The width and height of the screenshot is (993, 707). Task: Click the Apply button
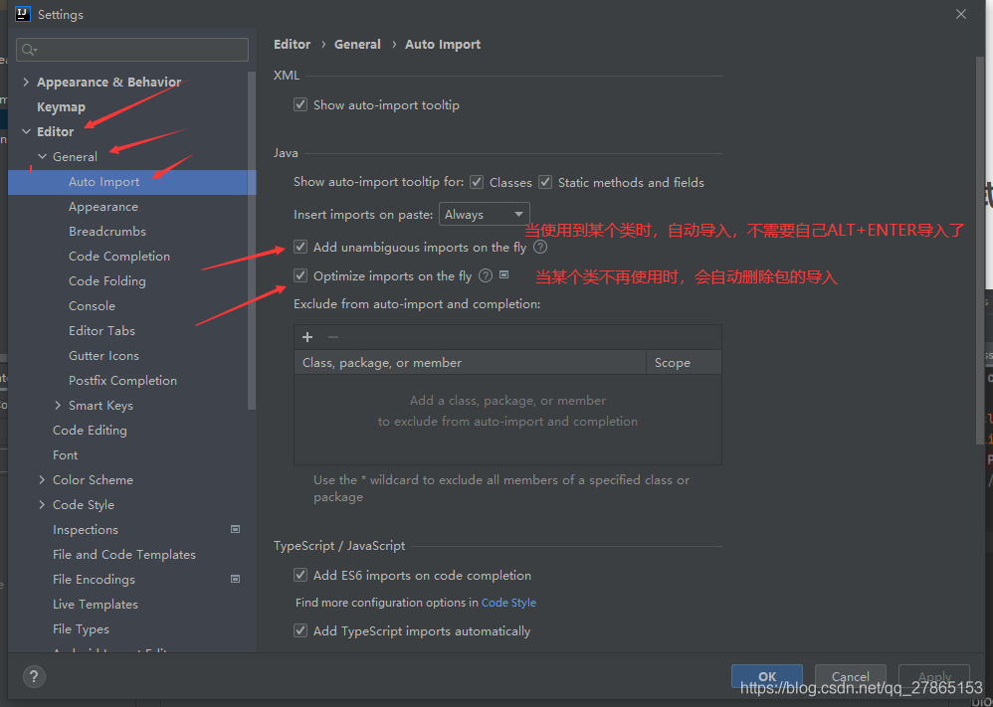pyautogui.click(x=934, y=676)
